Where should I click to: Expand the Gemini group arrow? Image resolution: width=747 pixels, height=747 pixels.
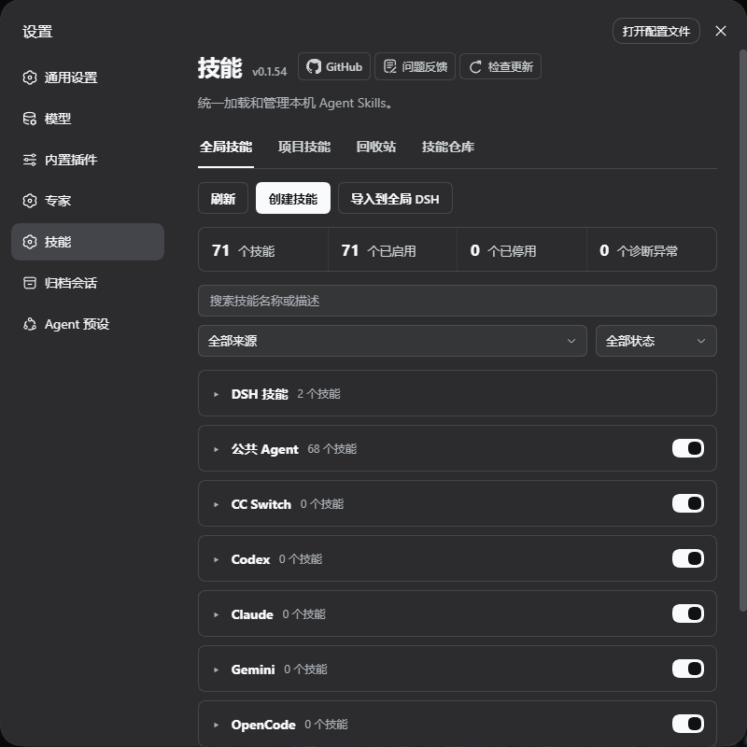pos(216,669)
